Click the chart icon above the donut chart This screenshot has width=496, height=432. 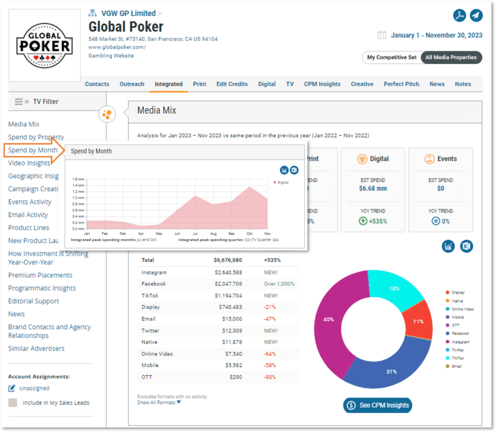(x=448, y=247)
